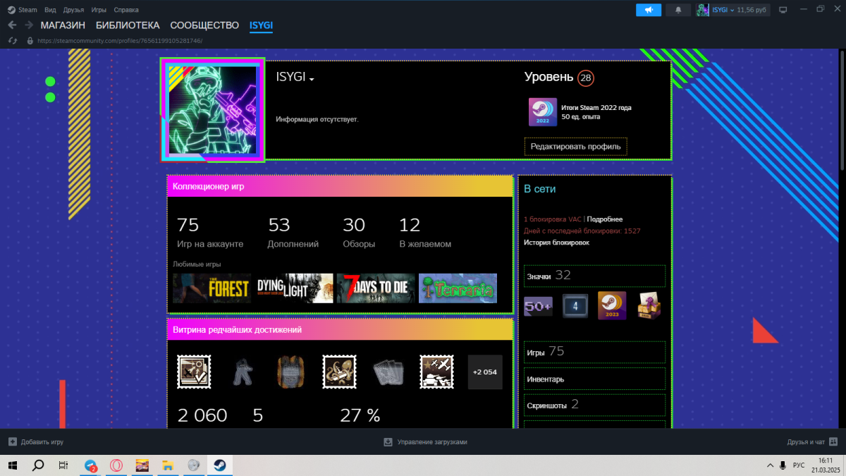846x476 pixels.
Task: Open the Игры 75 link
Action: (x=594, y=352)
